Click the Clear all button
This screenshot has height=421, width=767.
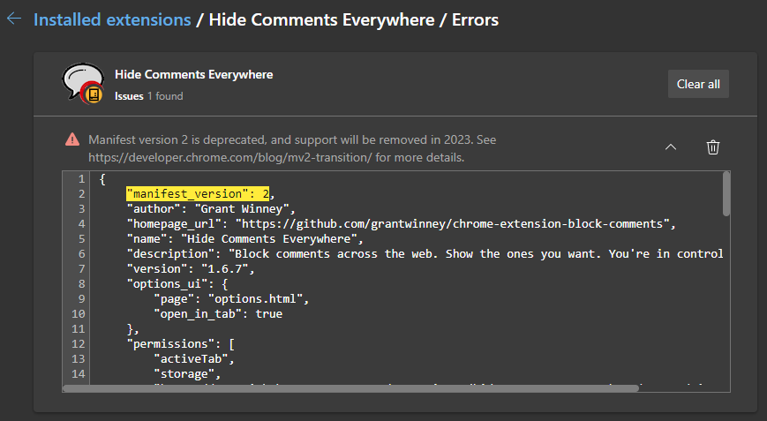(698, 84)
